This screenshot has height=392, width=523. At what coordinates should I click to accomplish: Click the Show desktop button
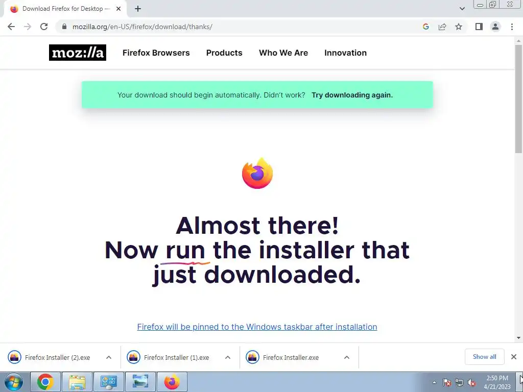point(520,382)
